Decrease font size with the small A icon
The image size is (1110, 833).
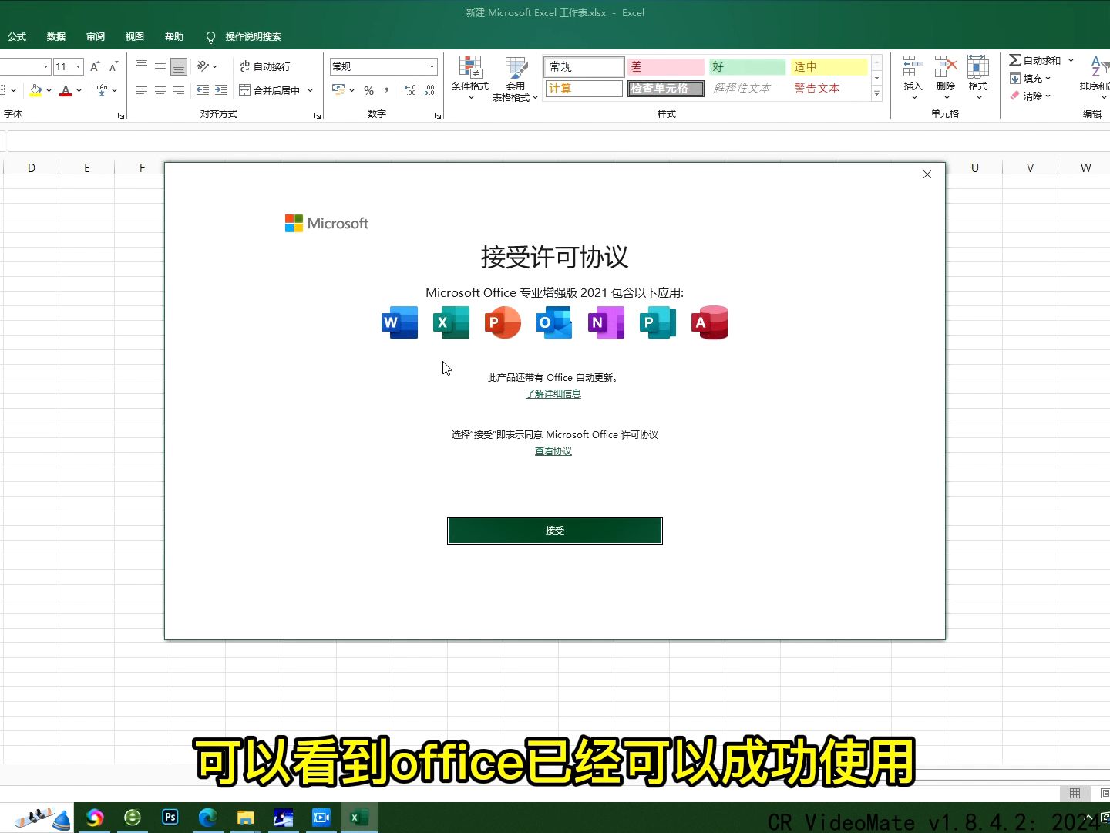click(113, 66)
